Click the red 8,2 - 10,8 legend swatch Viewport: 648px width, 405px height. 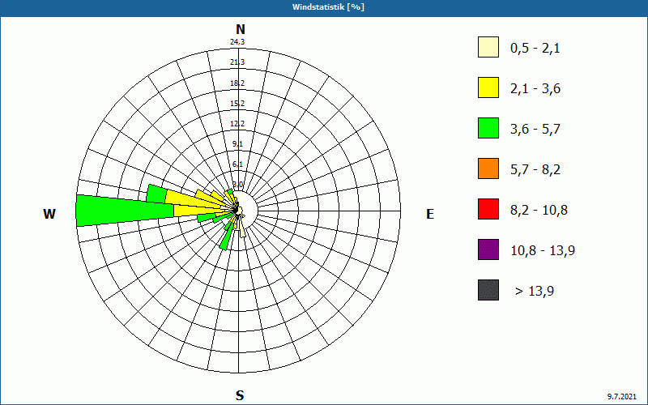pos(488,209)
